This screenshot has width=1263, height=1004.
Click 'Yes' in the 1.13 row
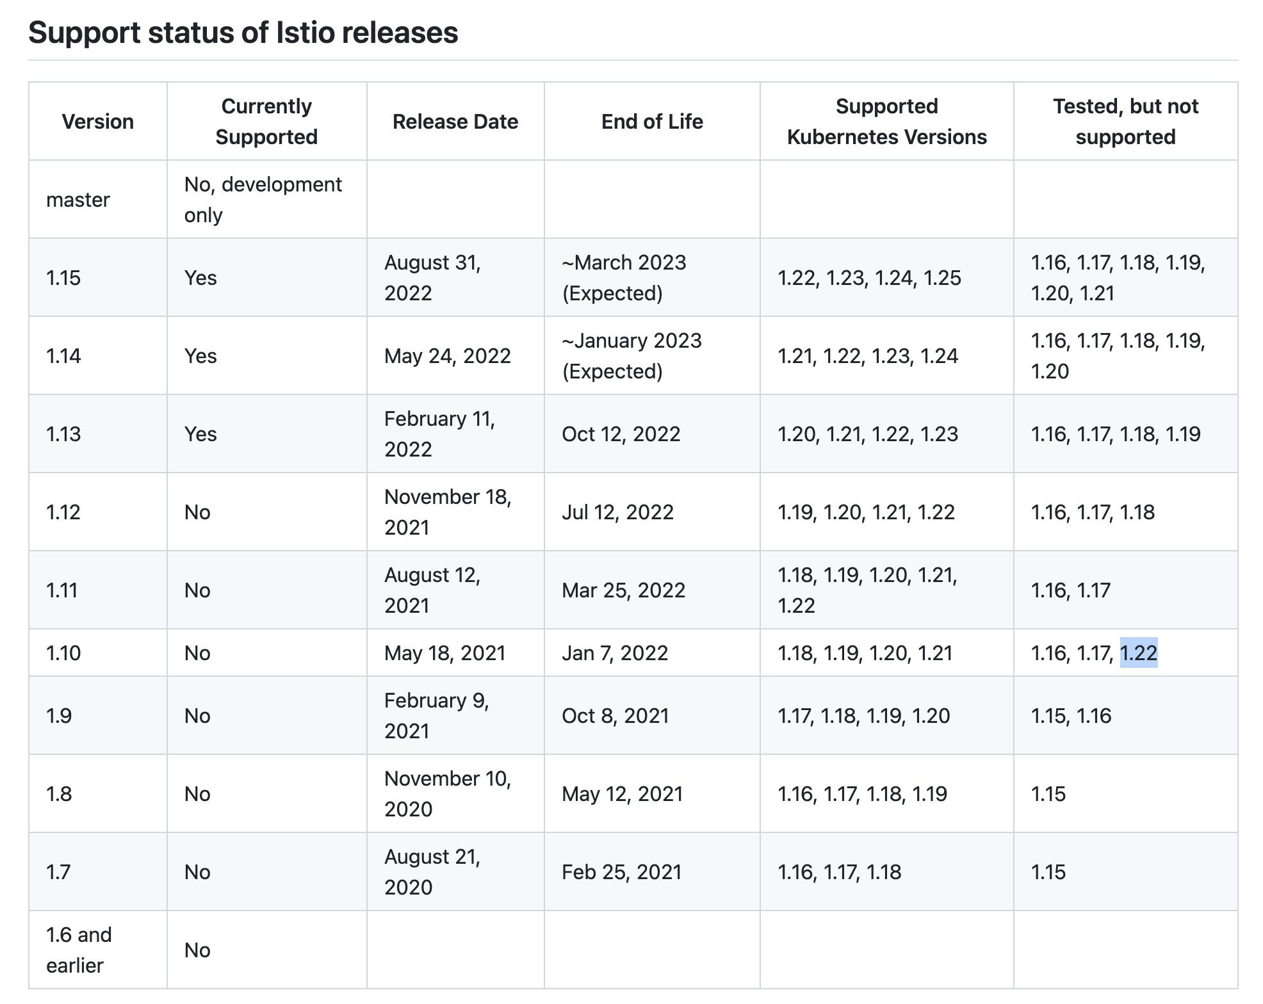200,434
